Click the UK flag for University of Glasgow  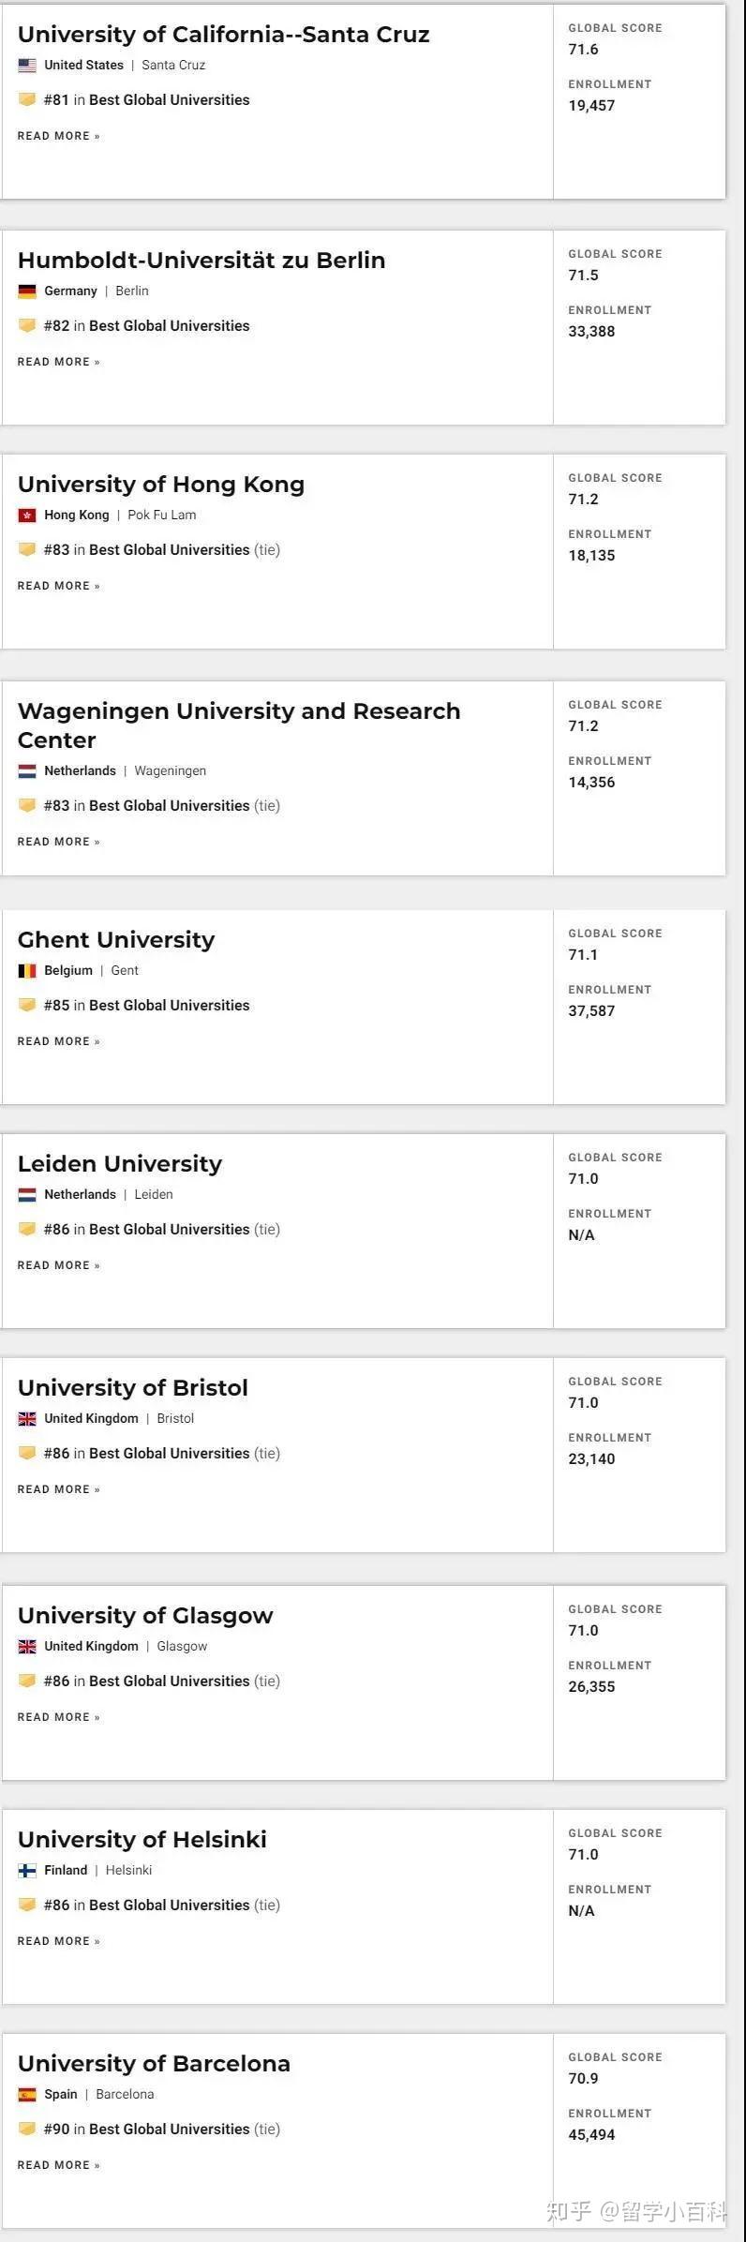pyautogui.click(x=27, y=1646)
